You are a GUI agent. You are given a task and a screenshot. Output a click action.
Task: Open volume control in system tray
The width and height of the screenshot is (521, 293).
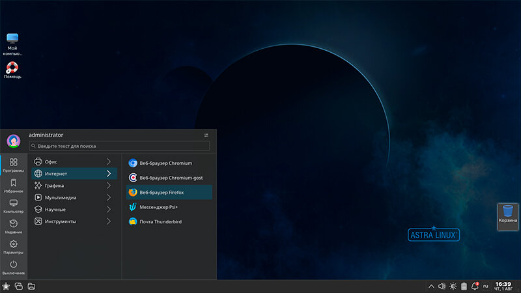[442, 286]
